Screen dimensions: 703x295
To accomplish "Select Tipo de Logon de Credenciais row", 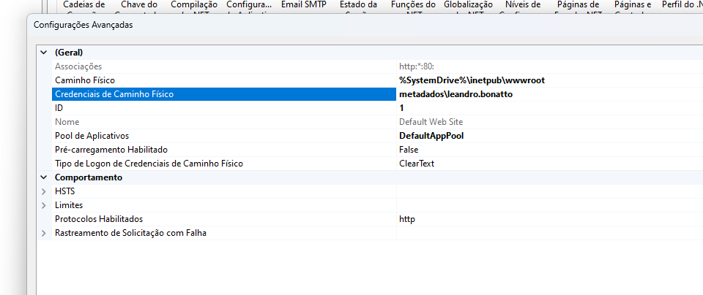I will 148,164.
